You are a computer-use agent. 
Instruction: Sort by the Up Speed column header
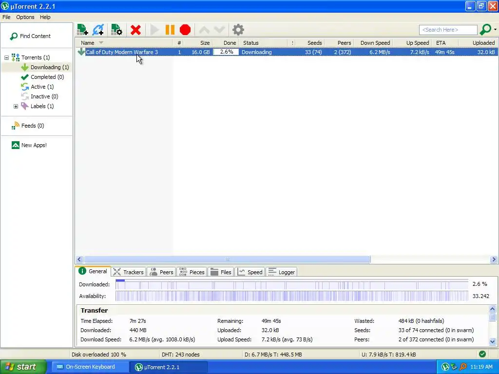click(x=412, y=43)
